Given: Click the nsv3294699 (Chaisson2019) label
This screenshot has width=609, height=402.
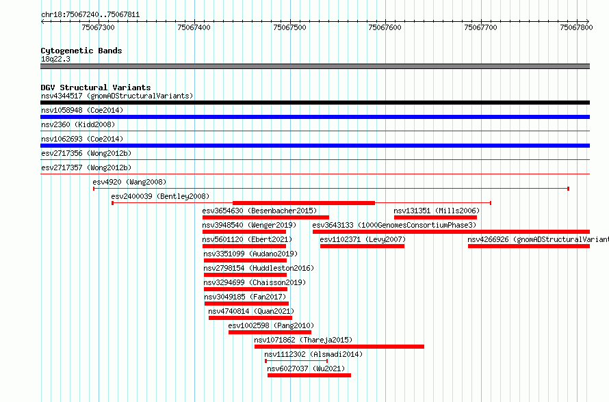Looking at the screenshot, I should 255,282.
